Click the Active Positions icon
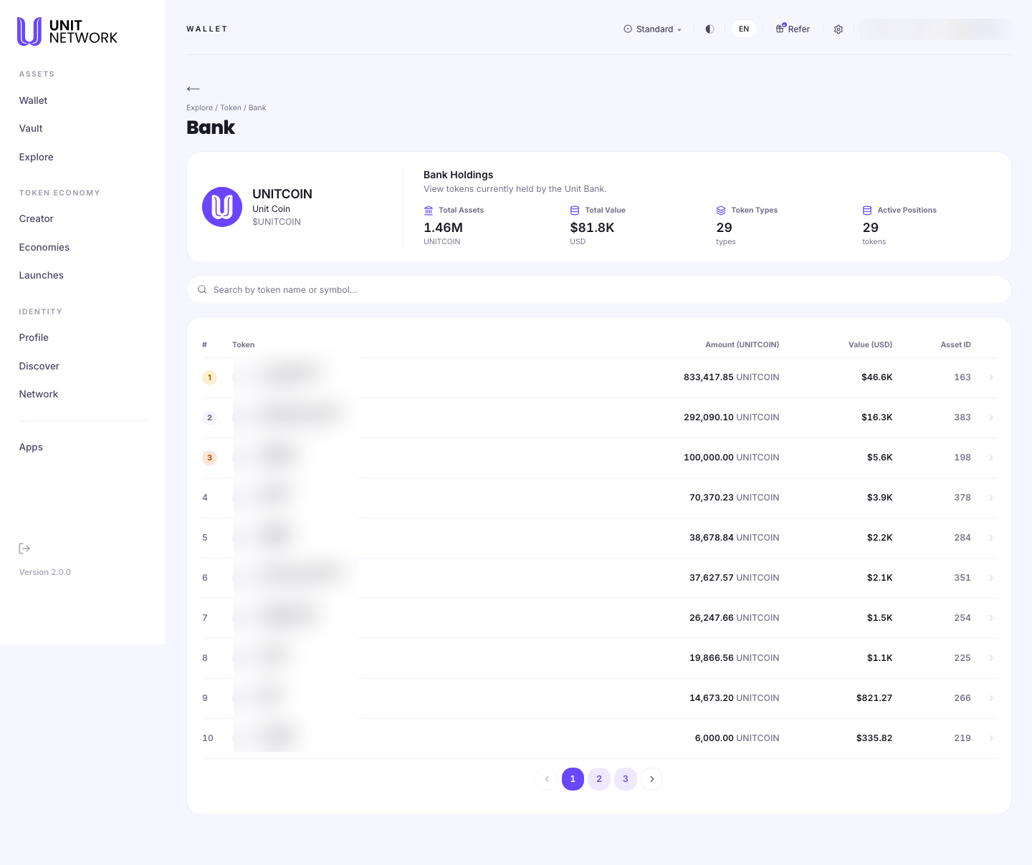This screenshot has width=1032, height=865. coord(867,211)
